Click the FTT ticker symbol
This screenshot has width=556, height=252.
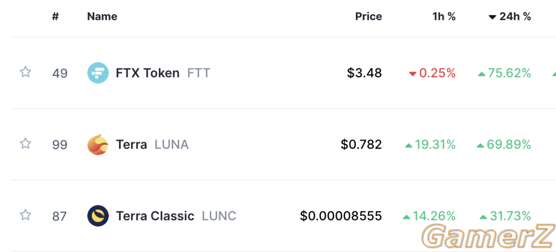tap(199, 73)
